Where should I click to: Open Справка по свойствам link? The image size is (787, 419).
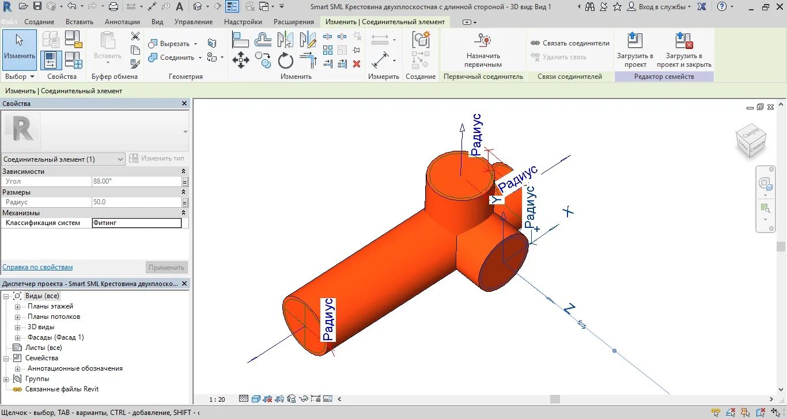pyautogui.click(x=37, y=267)
